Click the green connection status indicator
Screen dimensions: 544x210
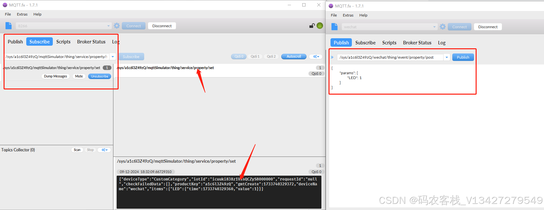[320, 26]
